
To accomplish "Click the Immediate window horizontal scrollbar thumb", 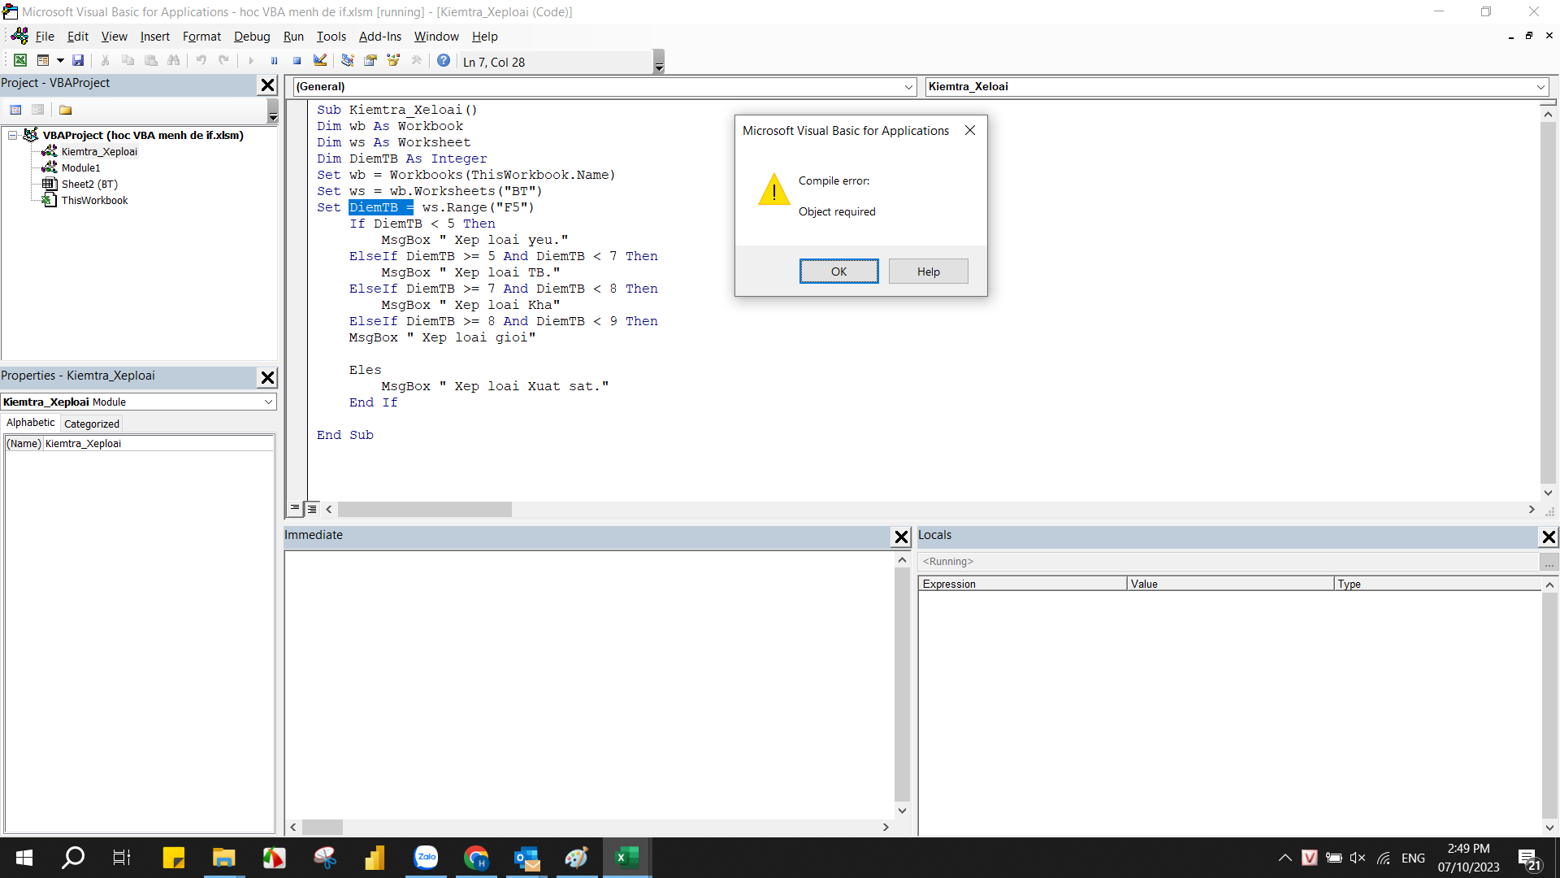I will point(323,827).
